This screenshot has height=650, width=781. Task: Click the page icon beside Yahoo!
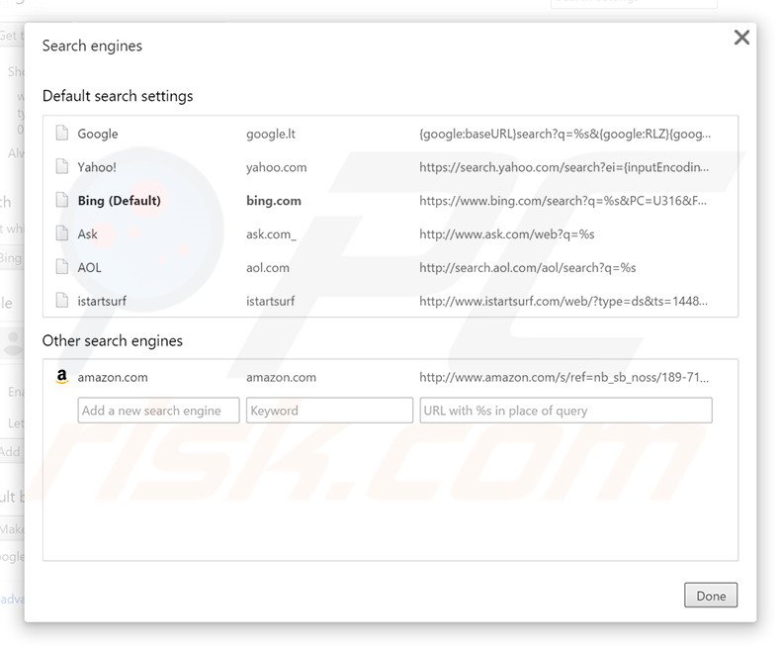pos(61,166)
